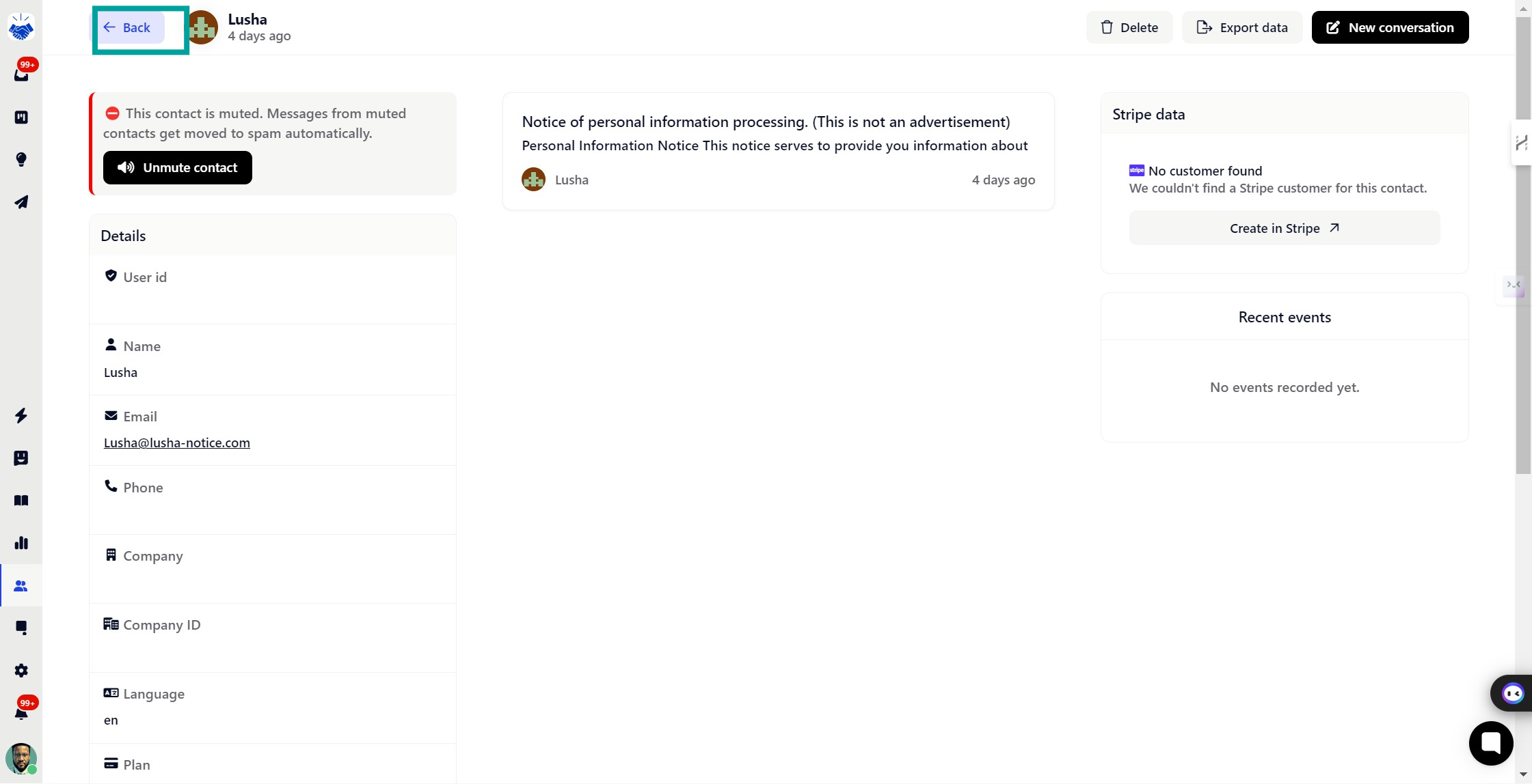
Task: Open the smiley bot icon in sidebar
Action: tap(21, 458)
